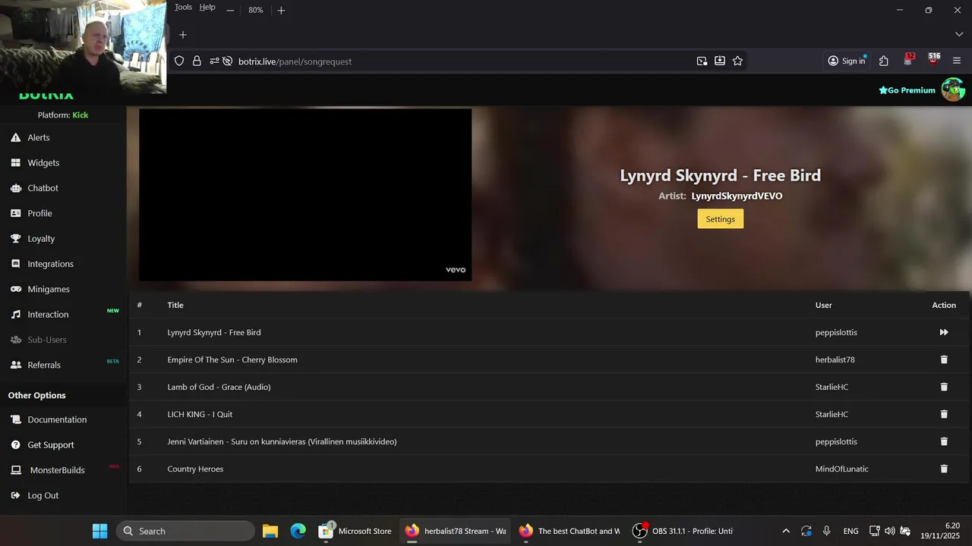Viewport: 972px width, 546px height.
Task: Delete Jenni Vartiainen song request
Action: coord(944,441)
